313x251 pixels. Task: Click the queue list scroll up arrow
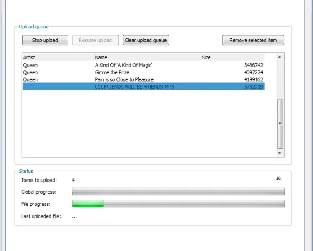coord(280,57)
